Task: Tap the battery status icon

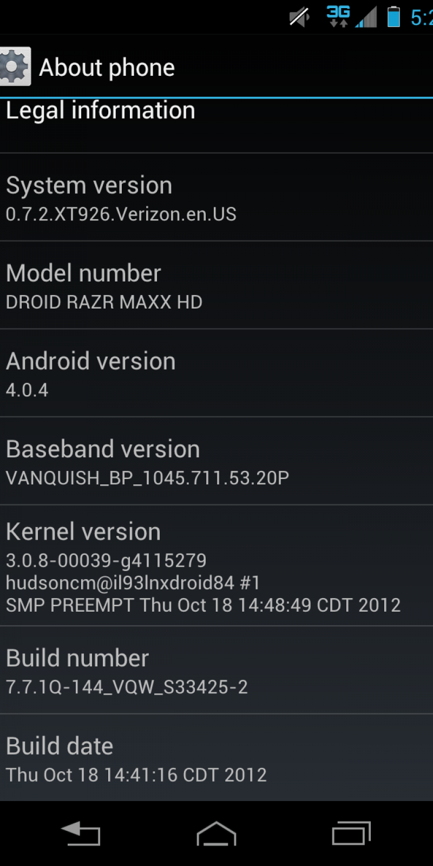Action: pyautogui.click(x=394, y=17)
